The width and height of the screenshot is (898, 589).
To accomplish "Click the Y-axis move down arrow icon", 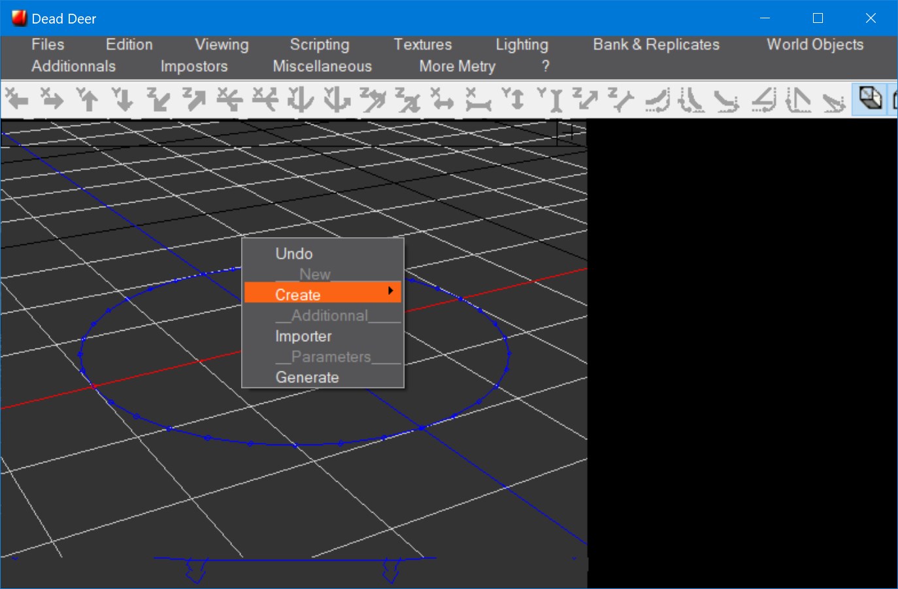I will (123, 99).
